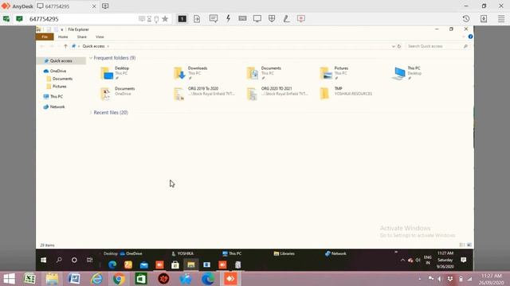This screenshot has width=510, height=286.
Task: Show hidden icons in remote system tray
Action: coord(402,260)
